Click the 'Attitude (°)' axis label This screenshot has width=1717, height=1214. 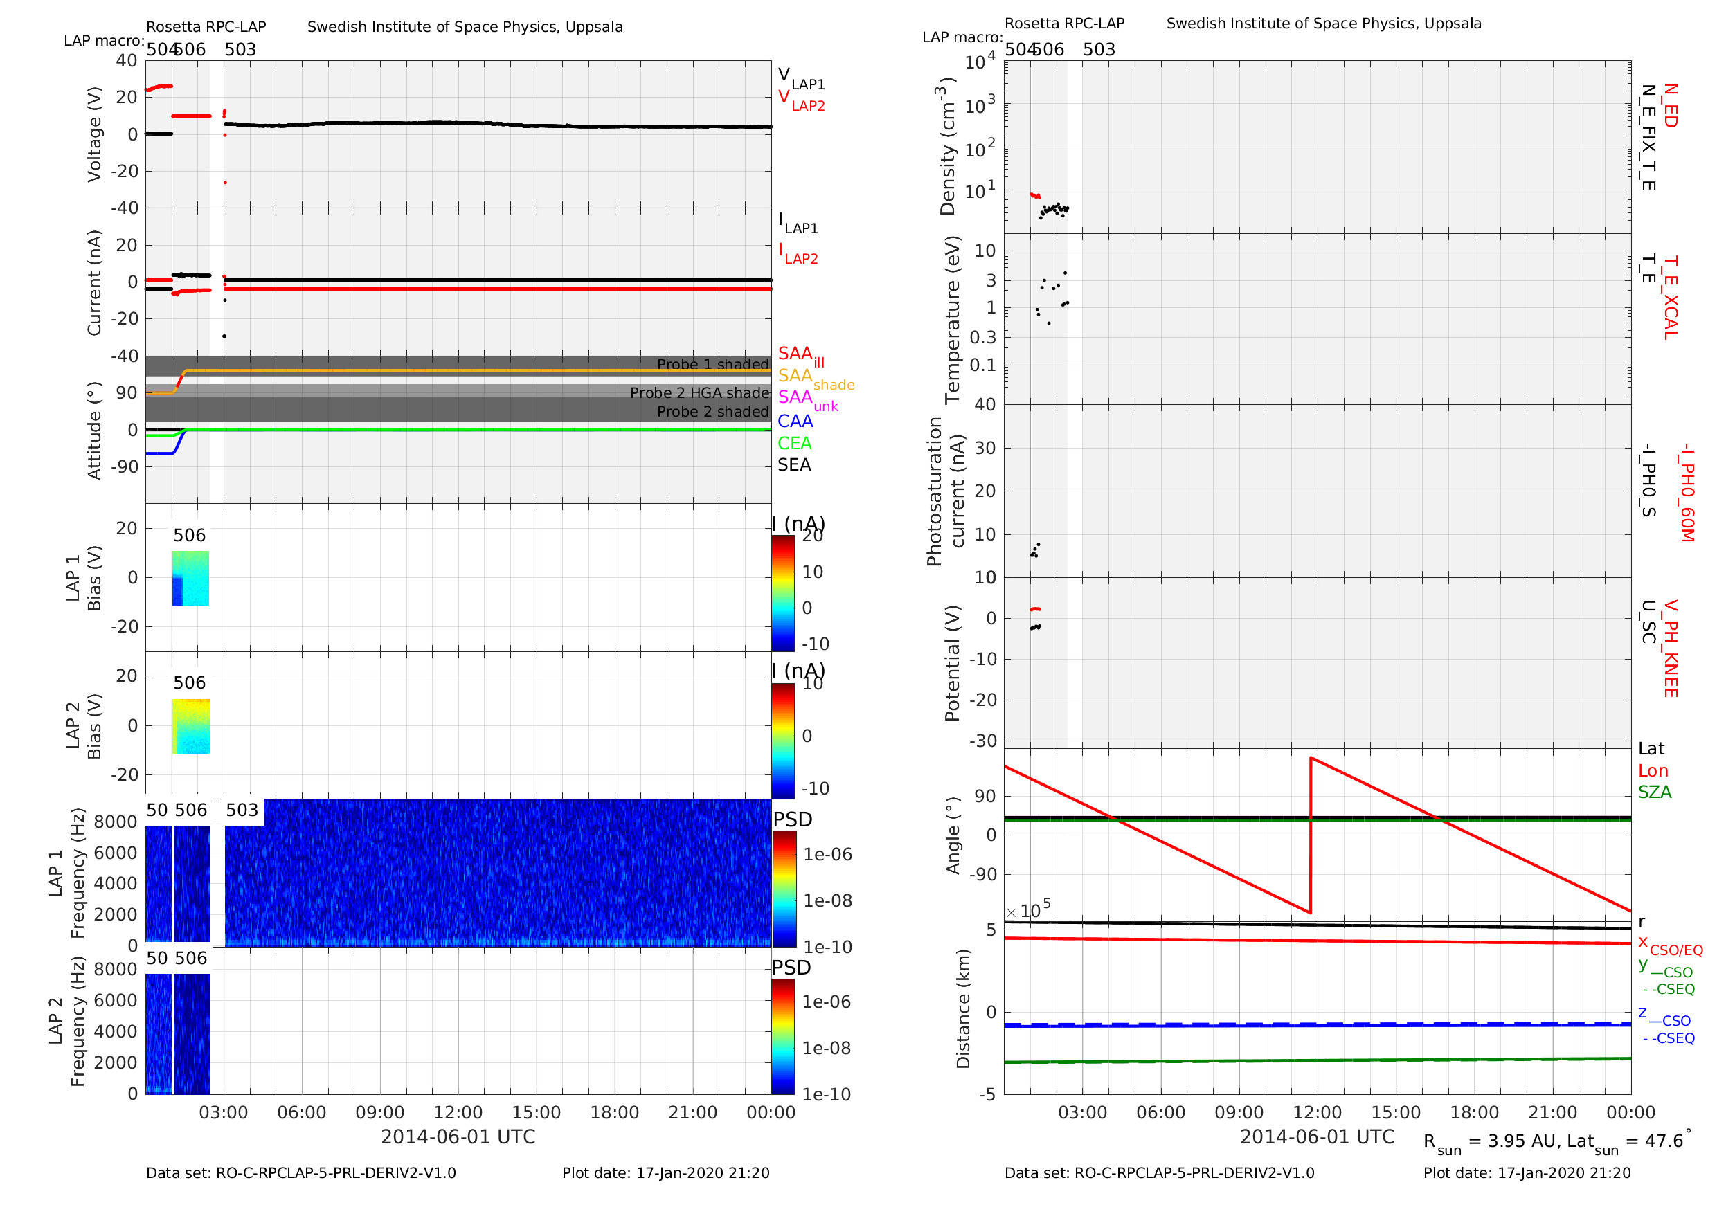coord(94,430)
